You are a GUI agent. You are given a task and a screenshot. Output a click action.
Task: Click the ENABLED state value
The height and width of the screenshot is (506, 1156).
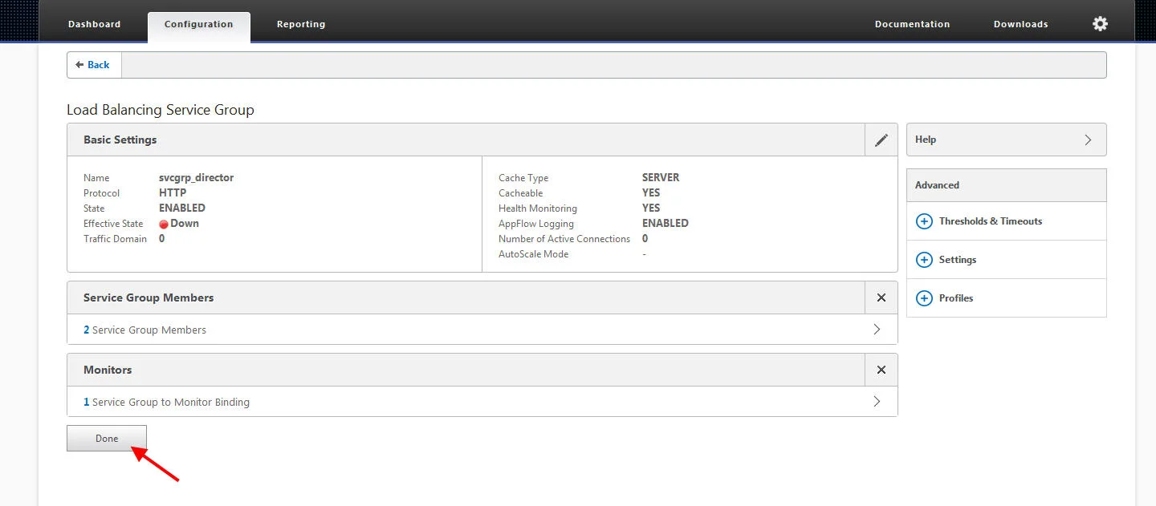tap(182, 208)
